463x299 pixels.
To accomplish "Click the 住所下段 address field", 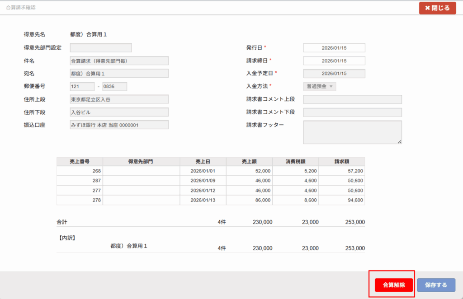I will [119, 112].
